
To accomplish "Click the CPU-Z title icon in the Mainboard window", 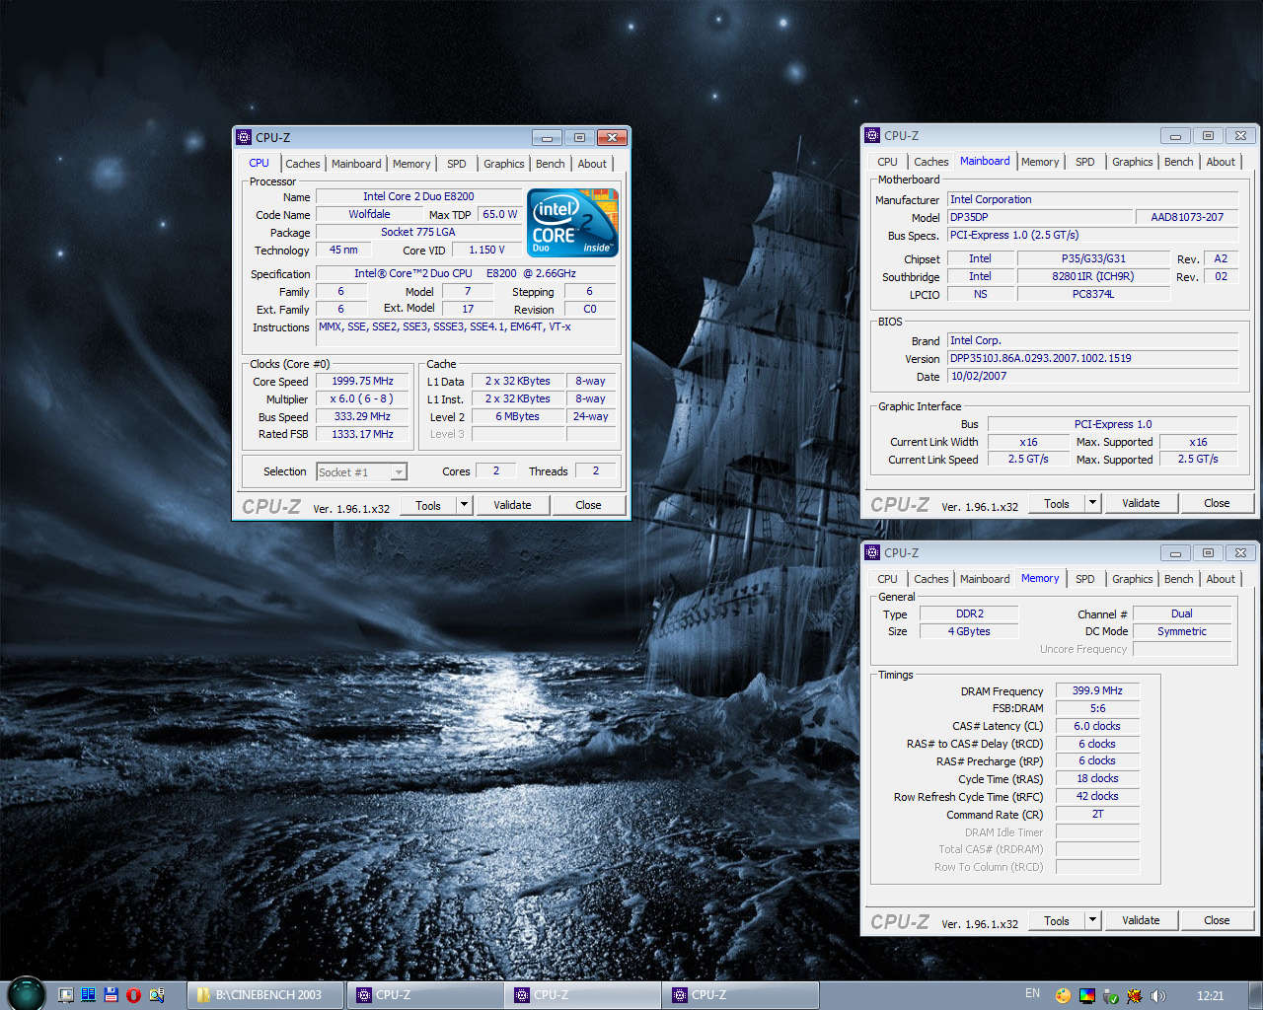I will (872, 136).
